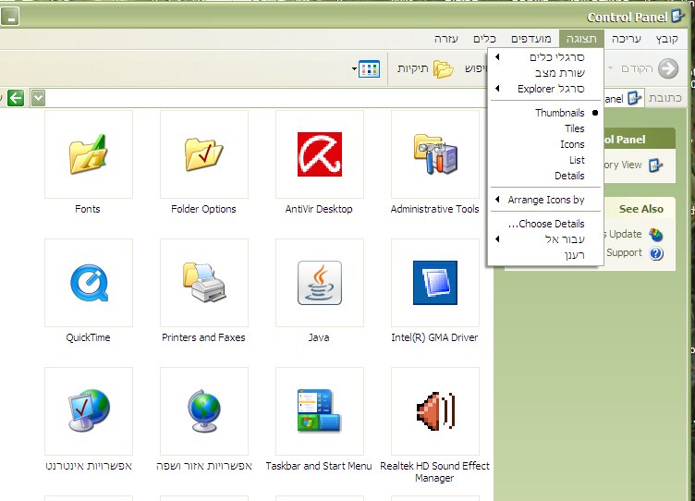Open the Taskbar and Start Menu icon

click(319, 411)
